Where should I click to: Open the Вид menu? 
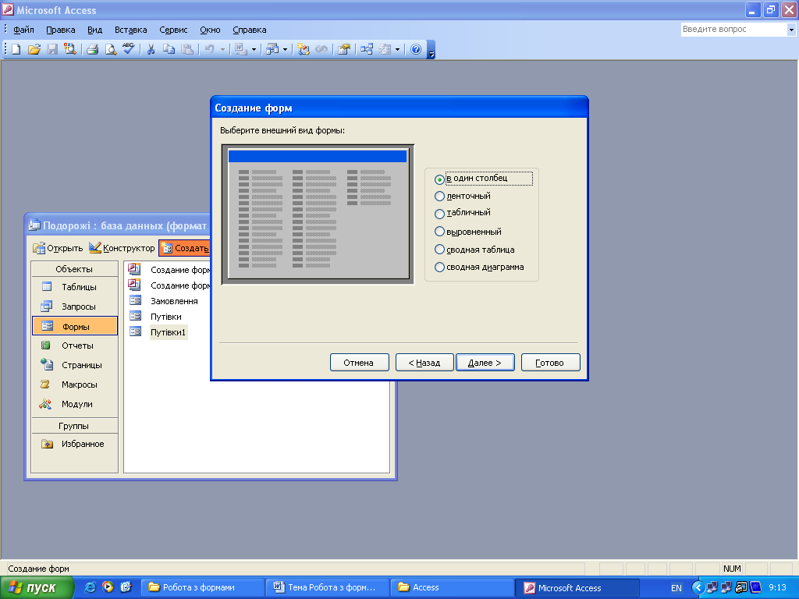tap(94, 30)
